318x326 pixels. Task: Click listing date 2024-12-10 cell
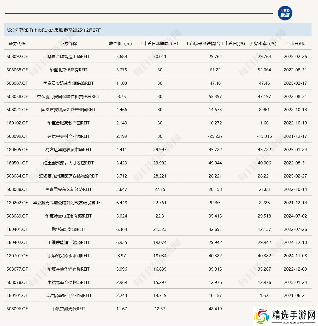295,243
